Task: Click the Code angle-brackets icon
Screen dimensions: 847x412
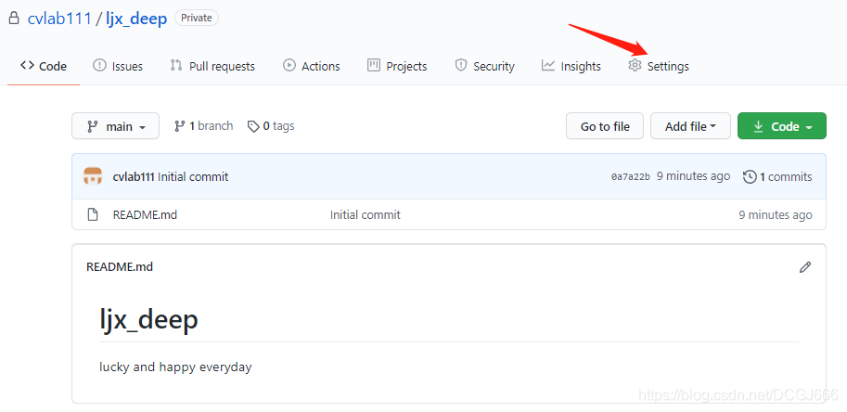Action: click(x=27, y=65)
